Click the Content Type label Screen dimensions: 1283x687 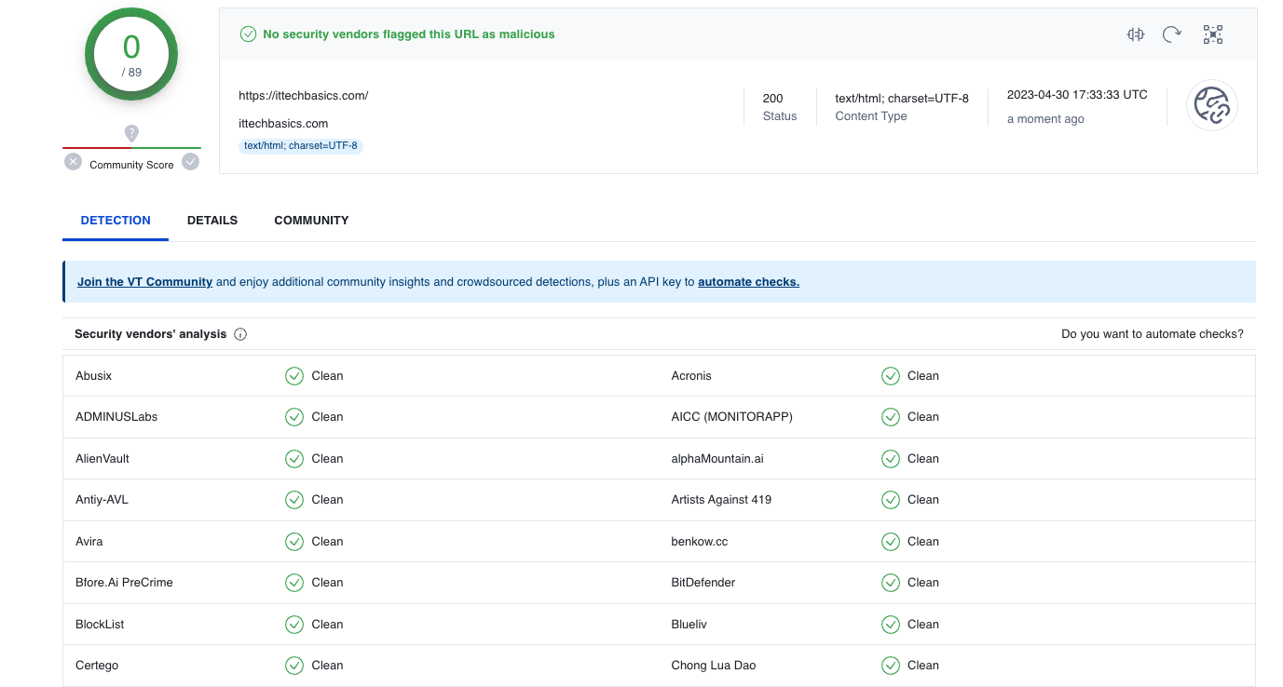[871, 116]
